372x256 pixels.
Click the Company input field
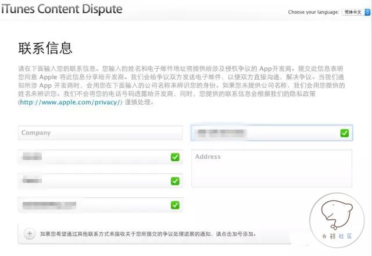[100, 133]
